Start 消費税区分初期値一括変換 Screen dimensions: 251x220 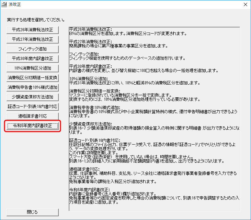tap(32, 78)
